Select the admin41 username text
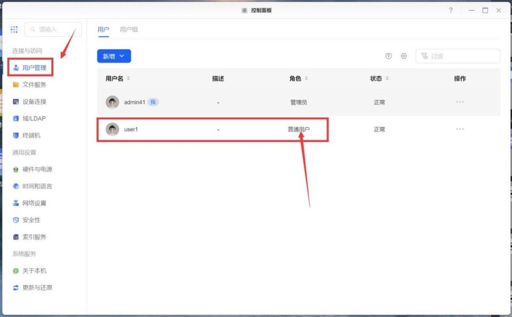Image resolution: width=512 pixels, height=317 pixels. pyautogui.click(x=134, y=102)
